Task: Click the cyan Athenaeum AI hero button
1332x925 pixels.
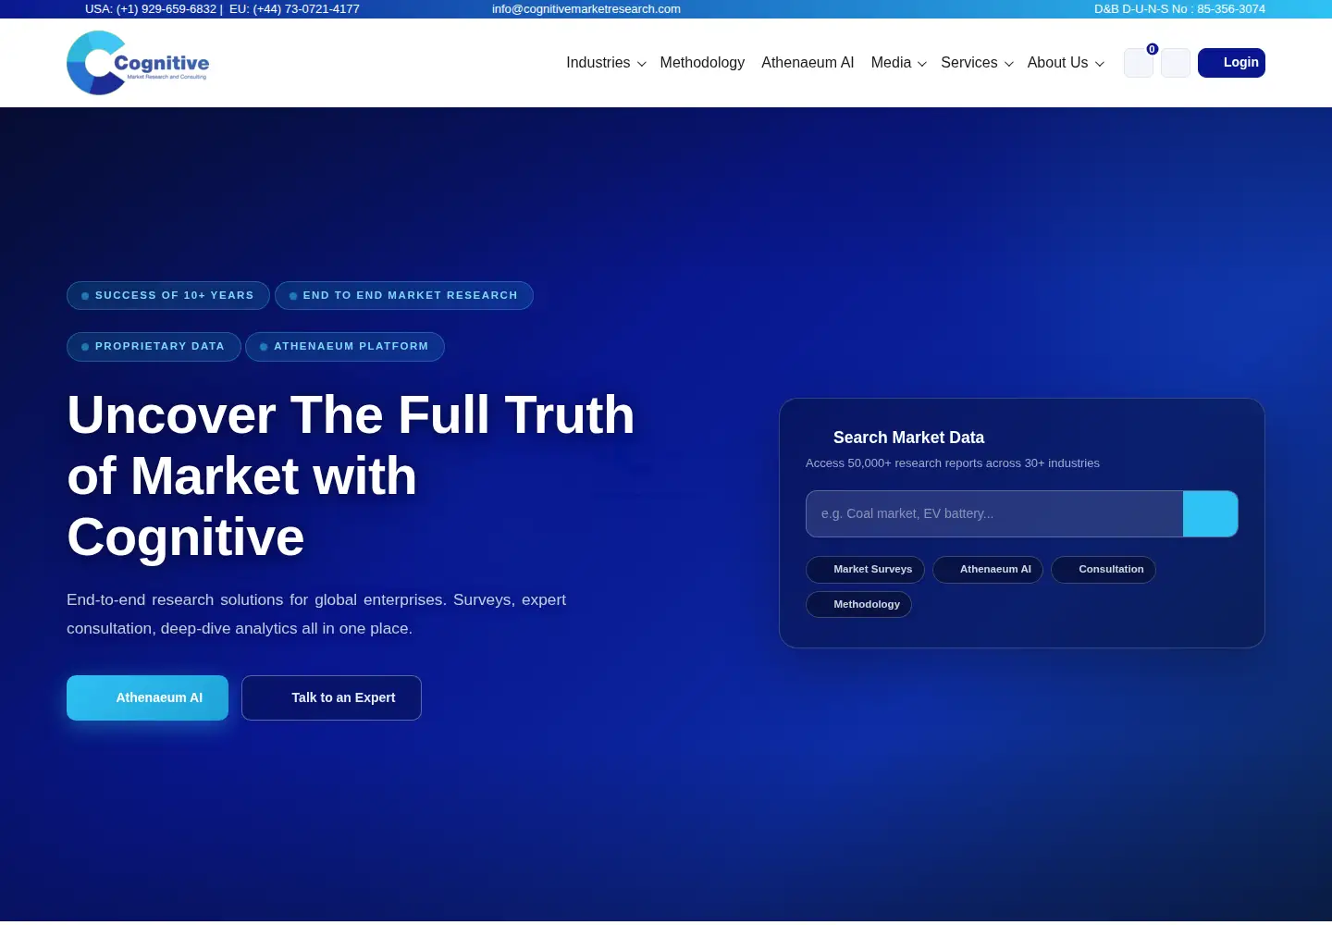Action: point(147,697)
